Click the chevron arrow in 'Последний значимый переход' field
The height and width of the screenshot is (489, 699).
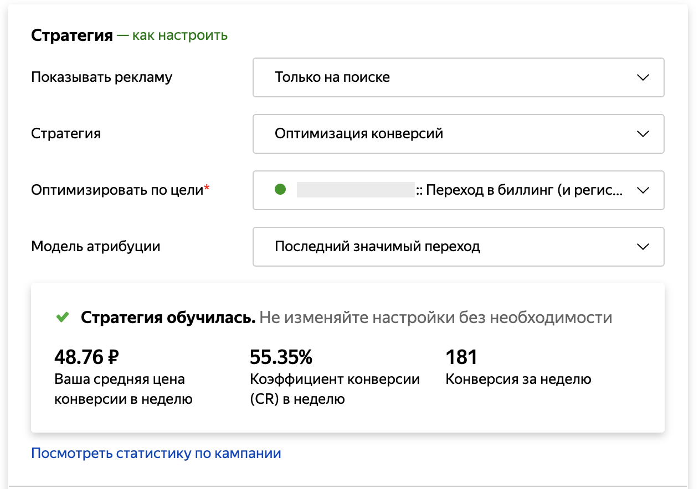(643, 247)
